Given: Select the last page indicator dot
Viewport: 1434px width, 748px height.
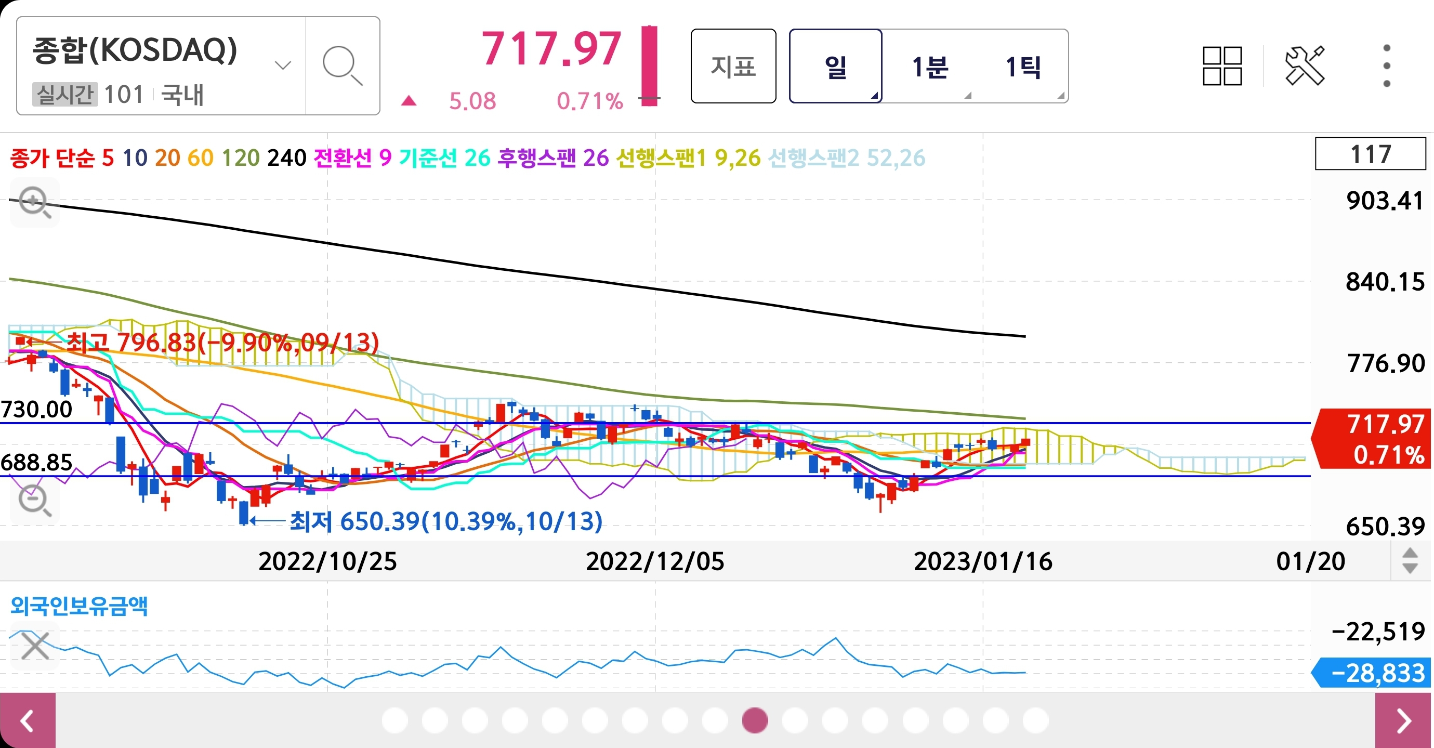Looking at the screenshot, I should point(1035,720).
